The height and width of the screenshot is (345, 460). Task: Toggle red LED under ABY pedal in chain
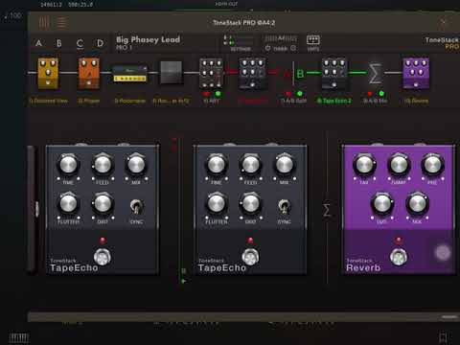click(206, 94)
